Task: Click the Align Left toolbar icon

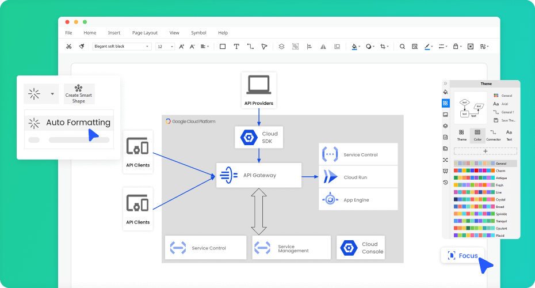Action: [309, 47]
